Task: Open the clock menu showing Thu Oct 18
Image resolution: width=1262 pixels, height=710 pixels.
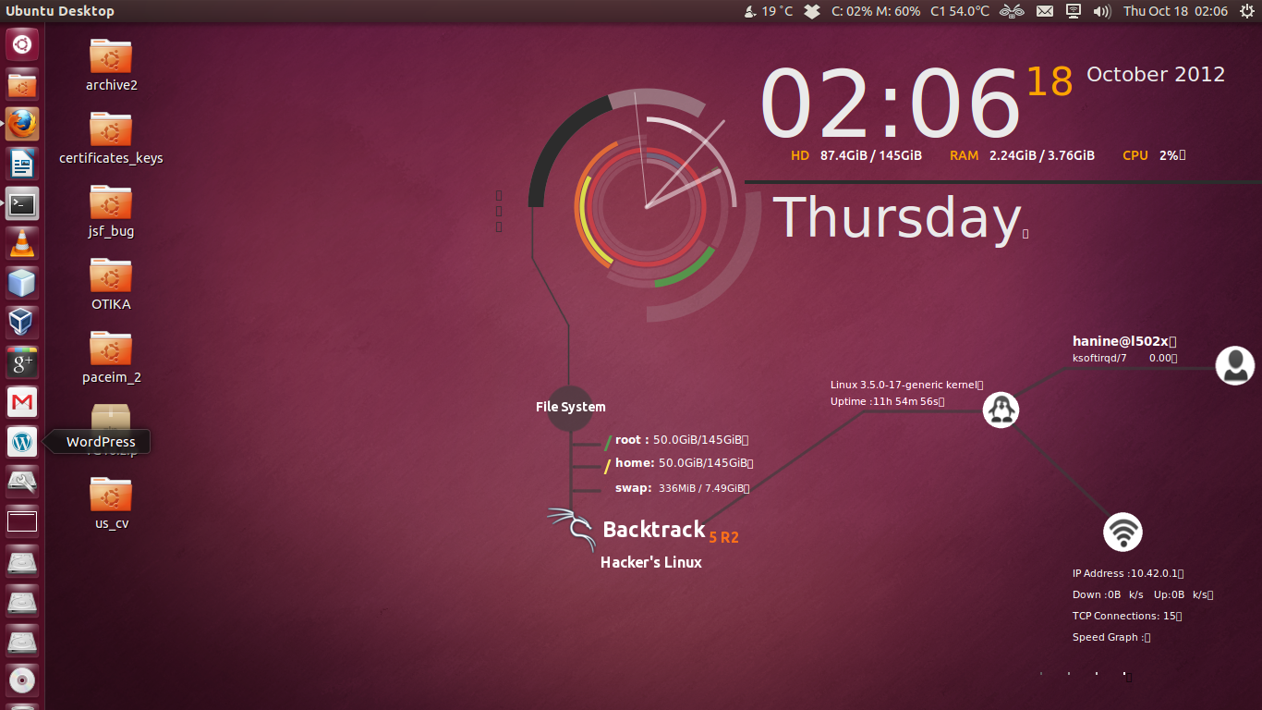Action: [x=1175, y=11]
